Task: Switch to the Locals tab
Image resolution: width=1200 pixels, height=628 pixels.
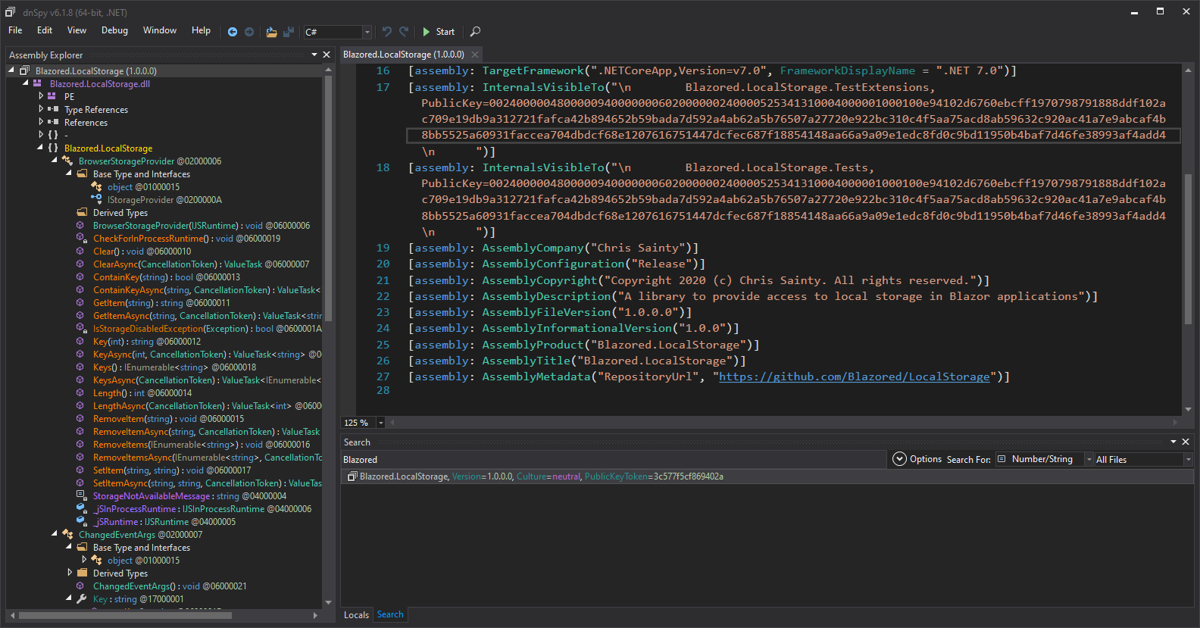Action: pos(356,614)
